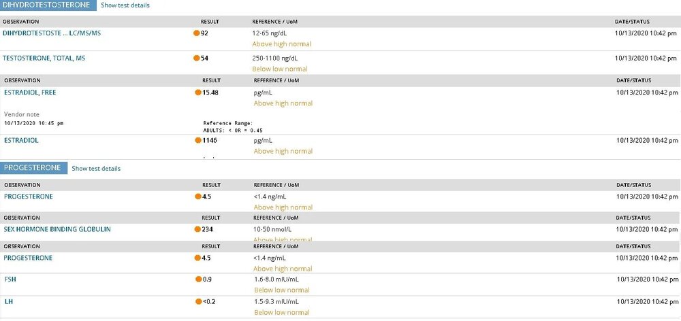
Task: Open the DIHYDROTESTOSTERONE section header
Action: (48, 5)
